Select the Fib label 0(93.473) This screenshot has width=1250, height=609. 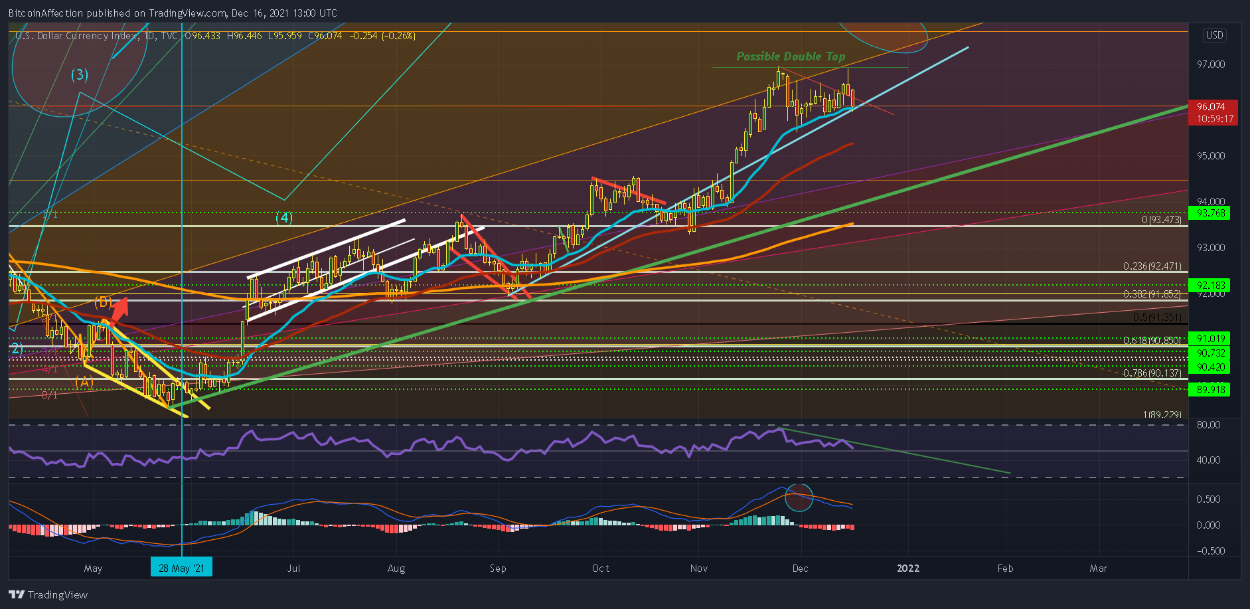(1161, 220)
